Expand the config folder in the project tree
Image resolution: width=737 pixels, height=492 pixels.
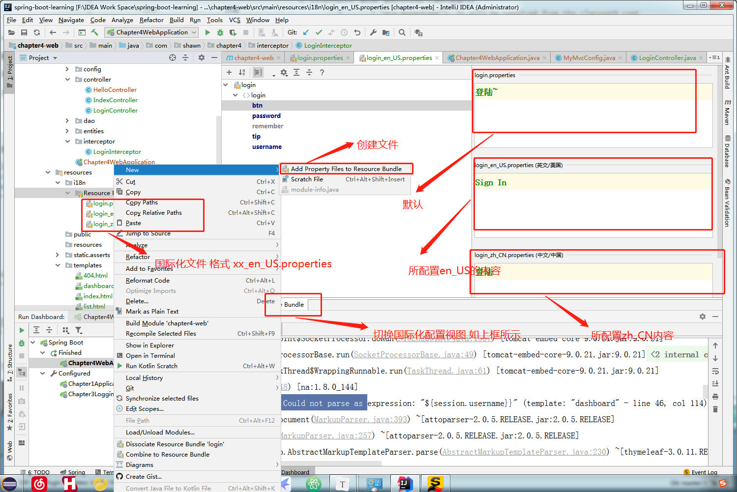(67, 69)
